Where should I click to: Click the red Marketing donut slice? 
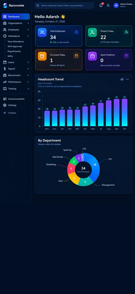71,168
